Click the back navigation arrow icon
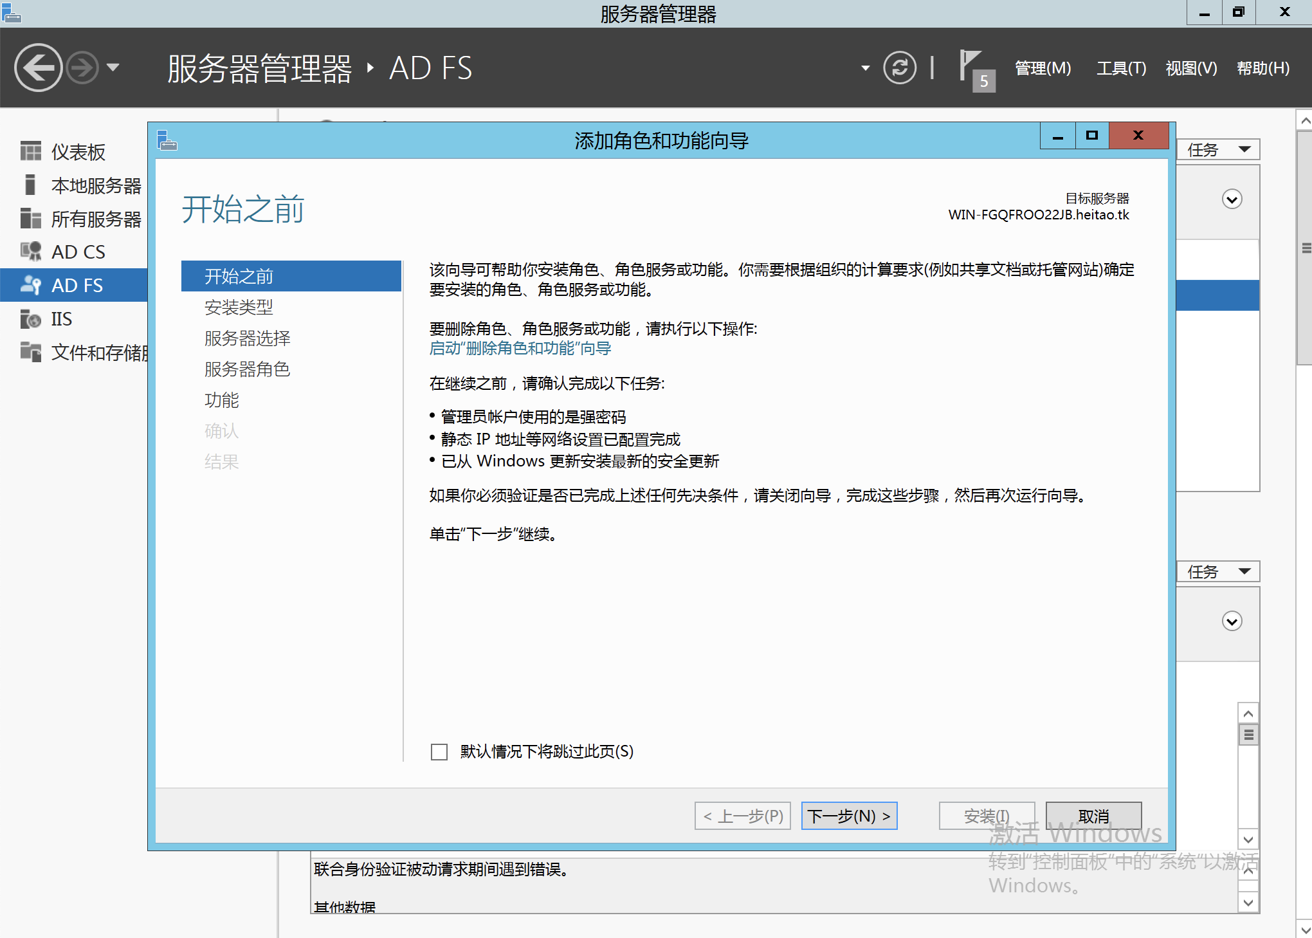Image resolution: width=1312 pixels, height=938 pixels. tap(39, 68)
